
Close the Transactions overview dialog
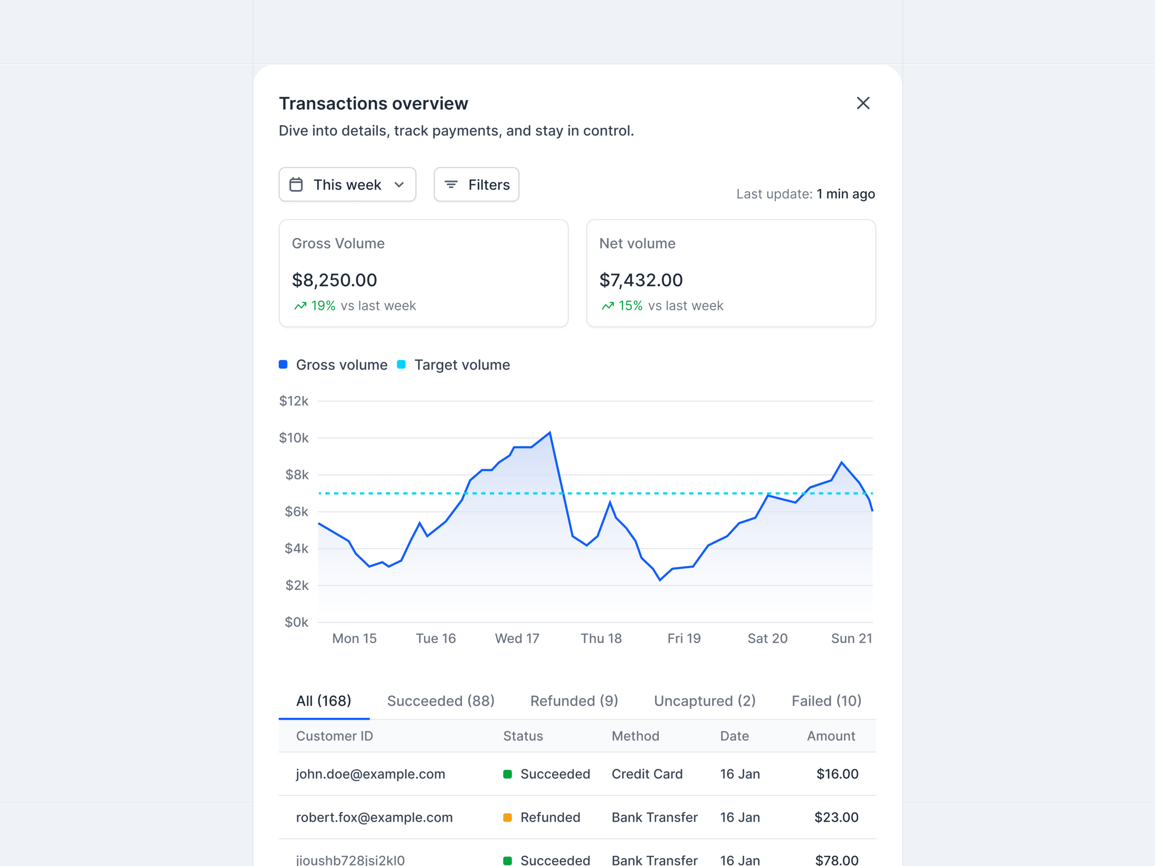pos(863,103)
